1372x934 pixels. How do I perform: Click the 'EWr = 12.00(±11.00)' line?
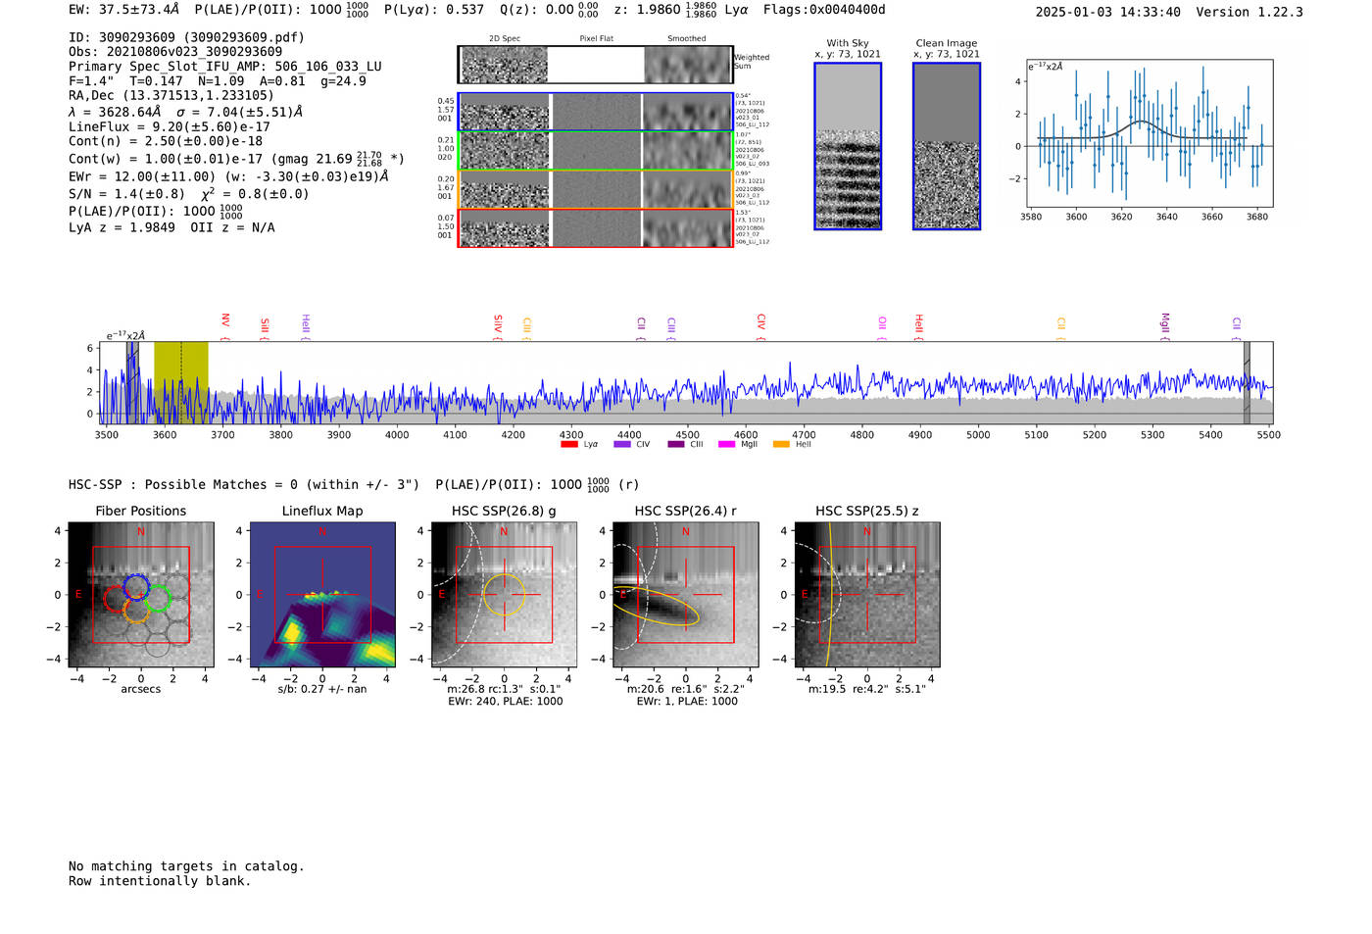[x=228, y=176]
